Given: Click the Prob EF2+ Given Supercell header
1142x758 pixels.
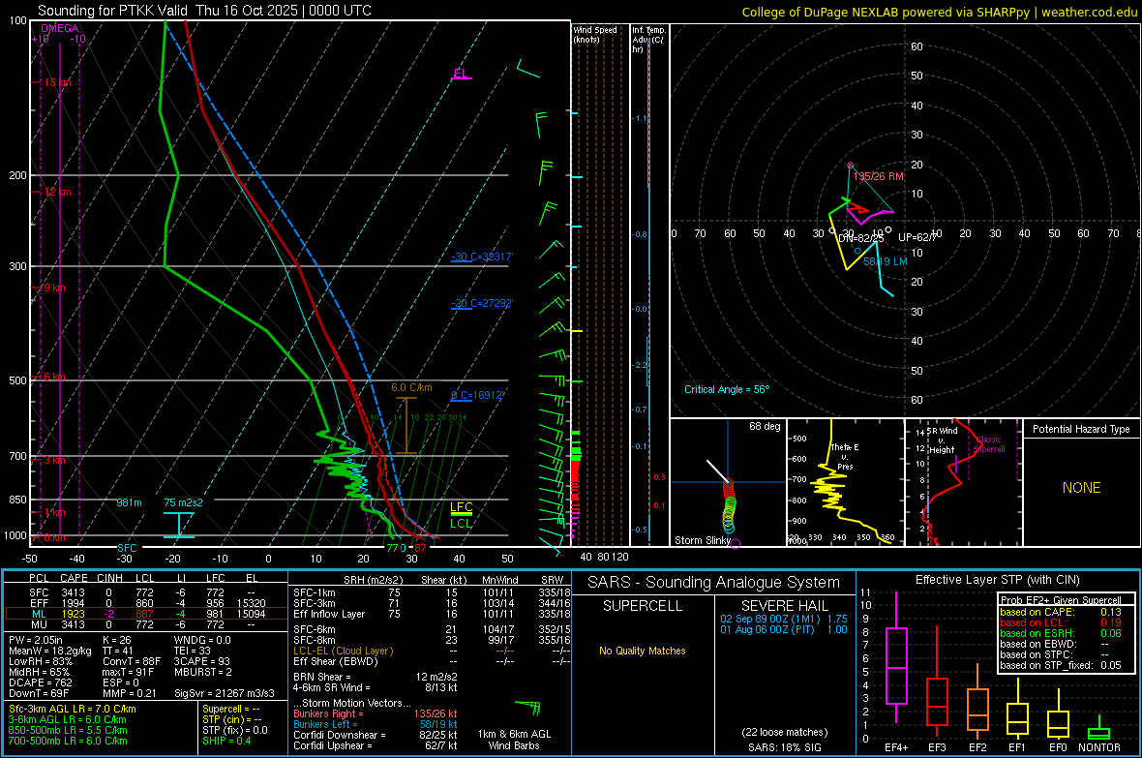Looking at the screenshot, I should point(1061,600).
